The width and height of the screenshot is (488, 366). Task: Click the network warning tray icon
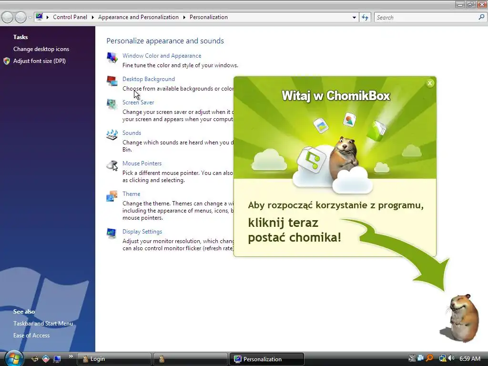443,358
